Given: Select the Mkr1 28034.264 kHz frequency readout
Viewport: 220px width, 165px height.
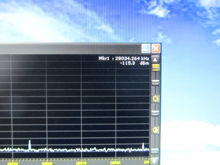Looking at the screenshot, I should point(124,58).
